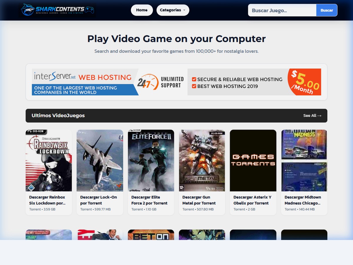The image size is (353, 265).
Task: Open the Games Torrents placeholder cover
Action: click(x=253, y=160)
